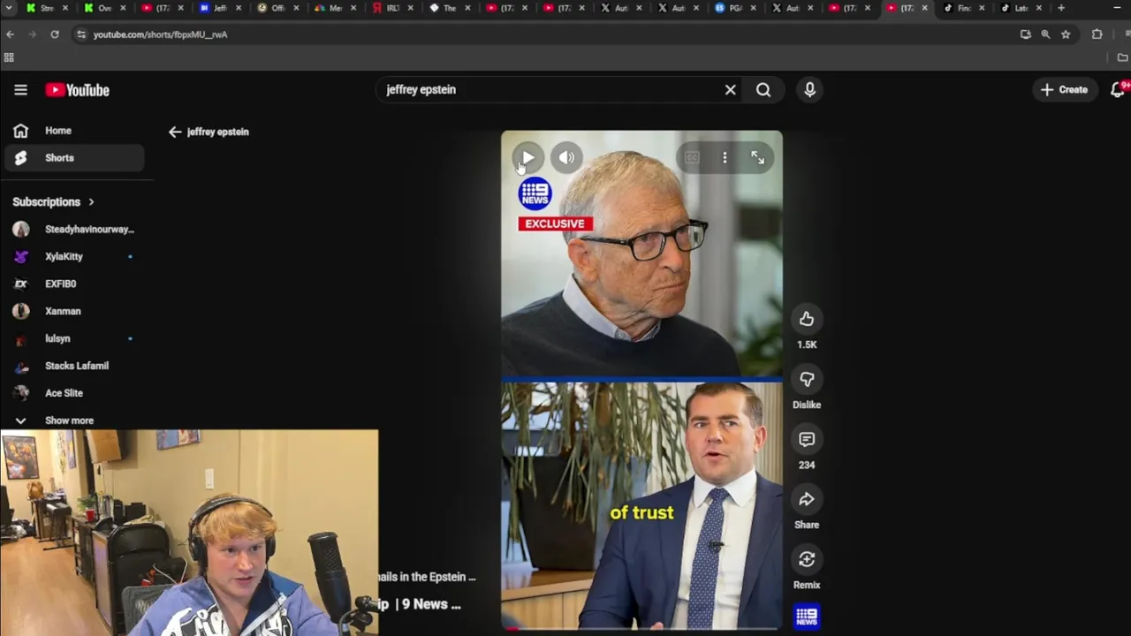Click the browser Forward arrow

(33, 34)
